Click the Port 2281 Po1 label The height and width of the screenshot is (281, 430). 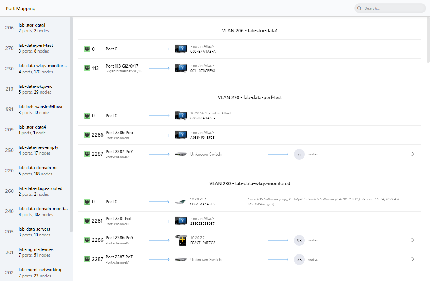tap(119, 219)
